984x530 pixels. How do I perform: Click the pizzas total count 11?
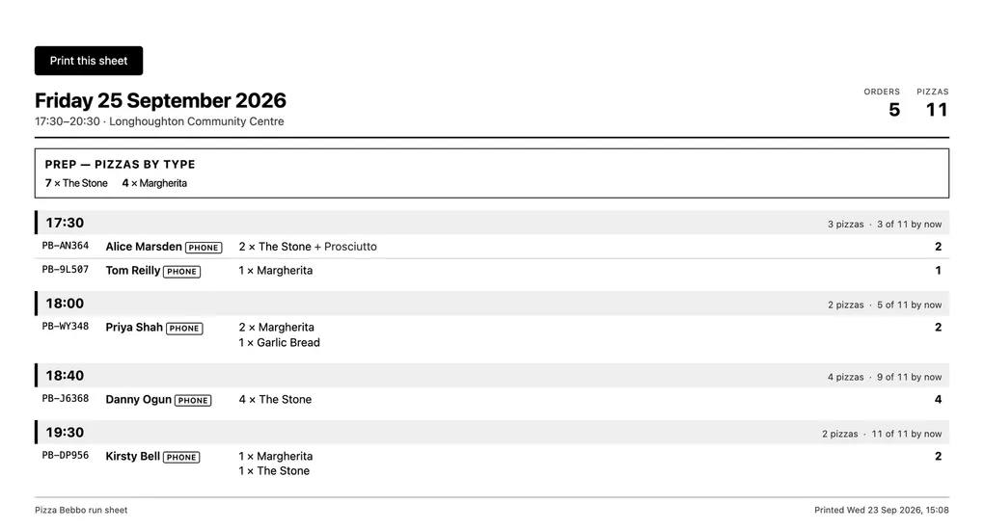937,110
